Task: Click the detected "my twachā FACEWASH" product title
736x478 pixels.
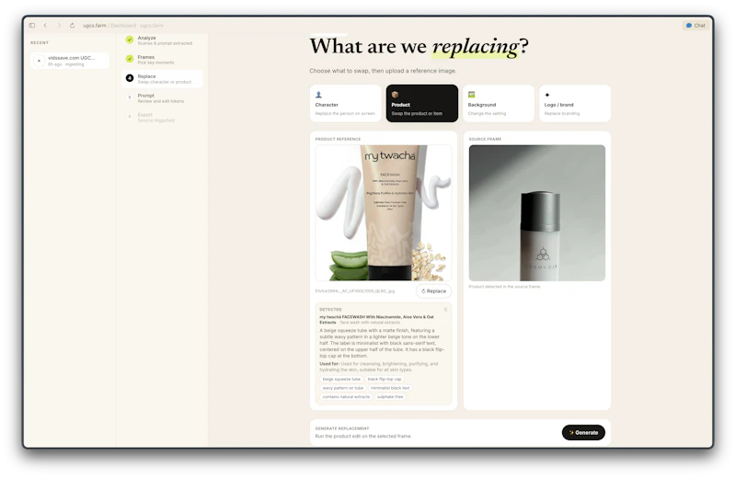Action: pyautogui.click(x=376, y=320)
